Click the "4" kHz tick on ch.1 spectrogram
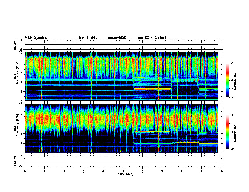 point(22,82)
